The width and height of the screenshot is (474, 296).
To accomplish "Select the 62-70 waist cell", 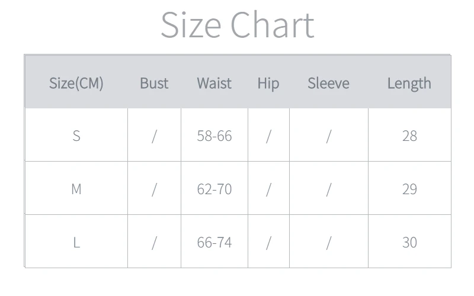I will click(214, 189).
